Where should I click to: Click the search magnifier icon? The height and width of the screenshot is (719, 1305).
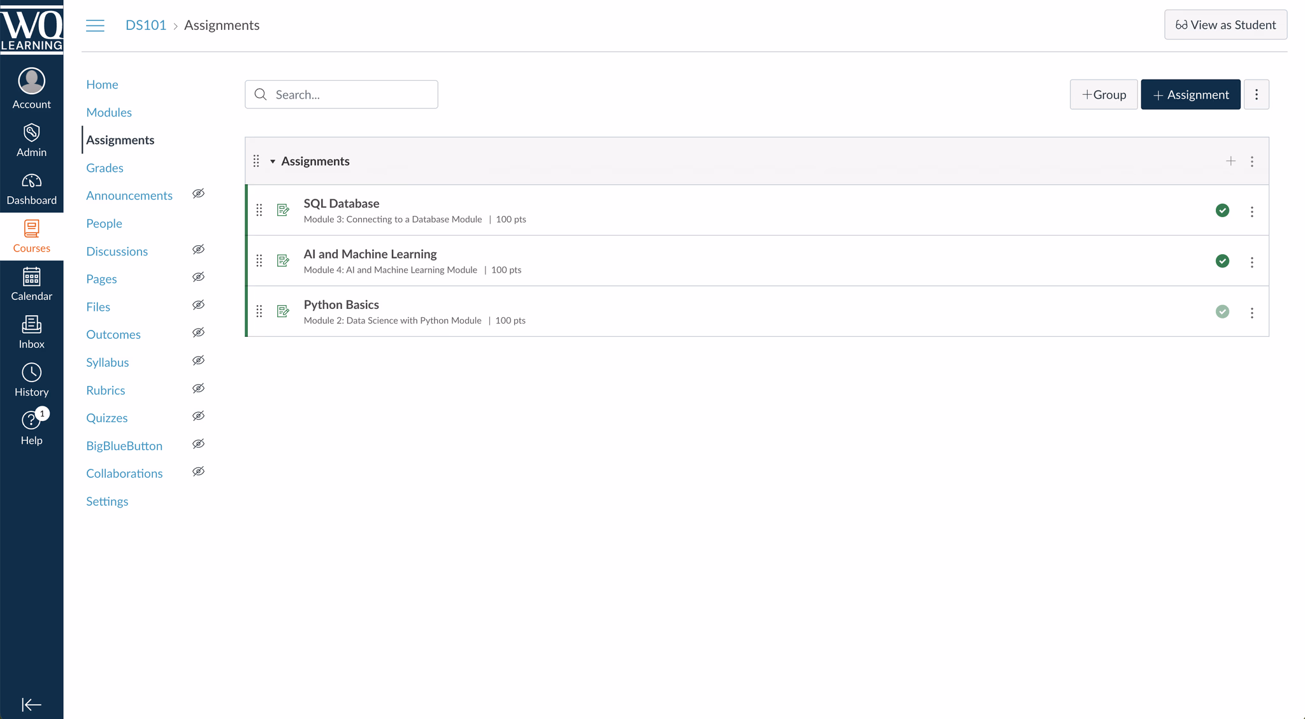click(x=260, y=94)
